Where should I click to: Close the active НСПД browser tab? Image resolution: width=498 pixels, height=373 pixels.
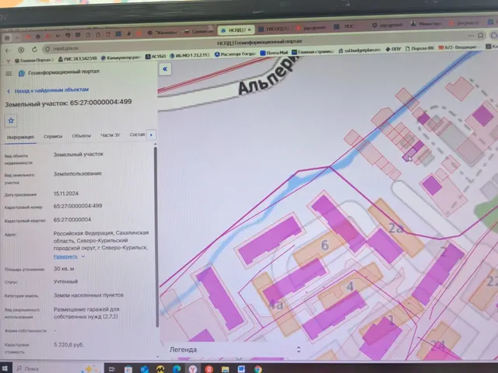[249, 30]
